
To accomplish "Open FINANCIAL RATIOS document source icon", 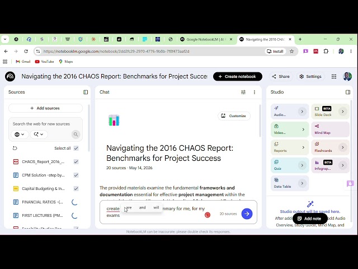I will click(x=16, y=202).
